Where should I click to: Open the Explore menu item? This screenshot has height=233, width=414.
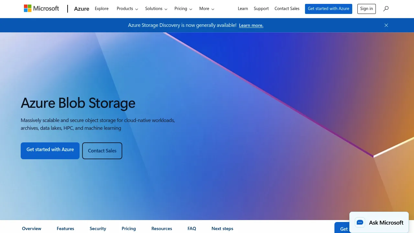102,9
